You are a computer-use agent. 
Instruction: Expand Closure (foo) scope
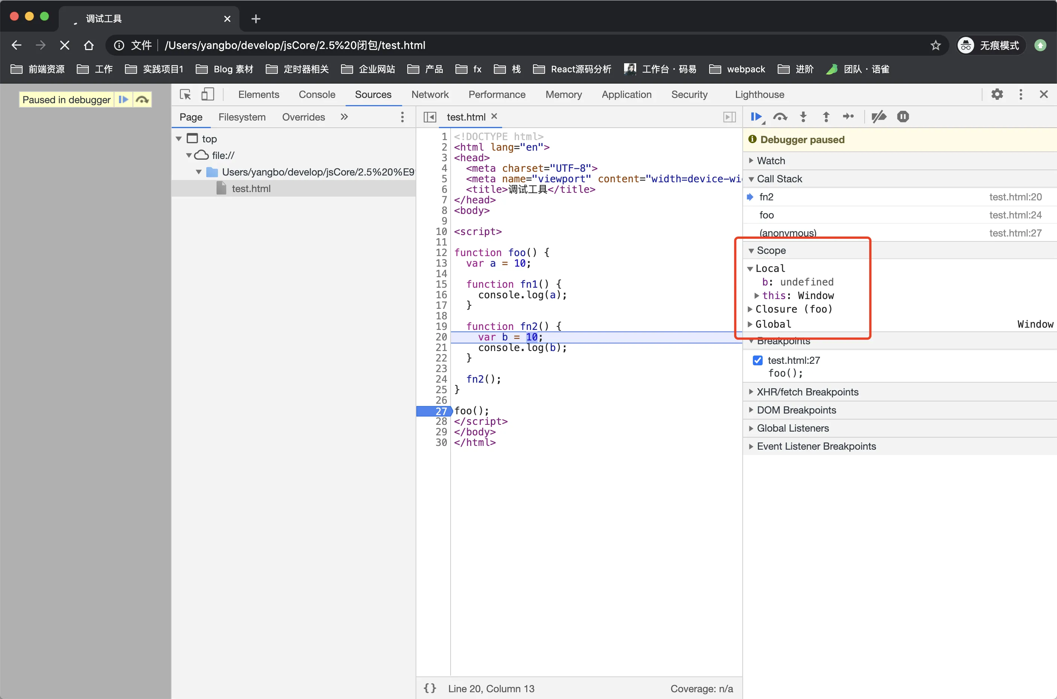click(750, 309)
